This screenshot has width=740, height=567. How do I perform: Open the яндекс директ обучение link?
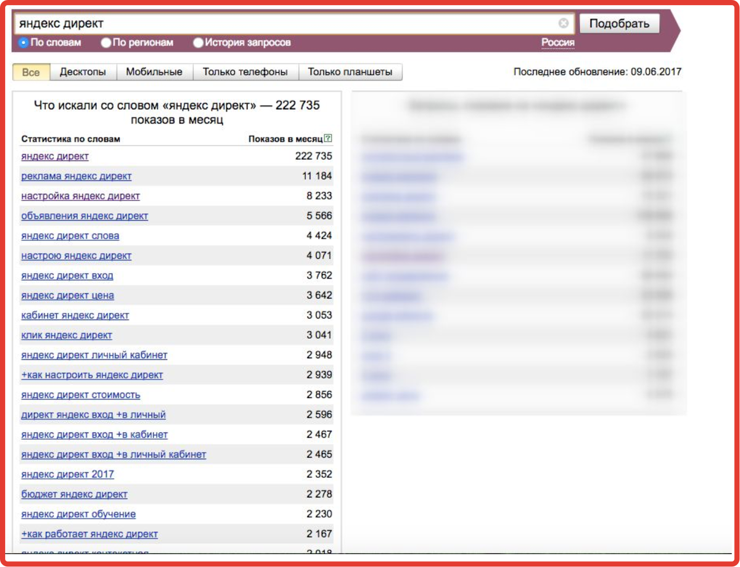pos(78,514)
